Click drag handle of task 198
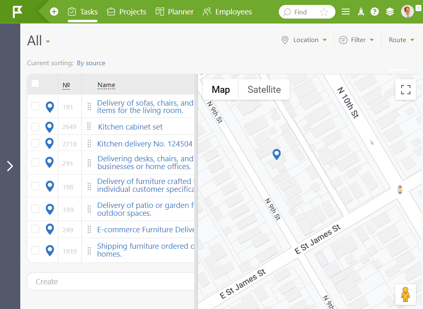The width and height of the screenshot is (423, 309). pyautogui.click(x=89, y=186)
